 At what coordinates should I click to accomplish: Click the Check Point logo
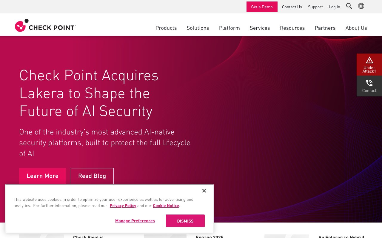[x=45, y=25]
